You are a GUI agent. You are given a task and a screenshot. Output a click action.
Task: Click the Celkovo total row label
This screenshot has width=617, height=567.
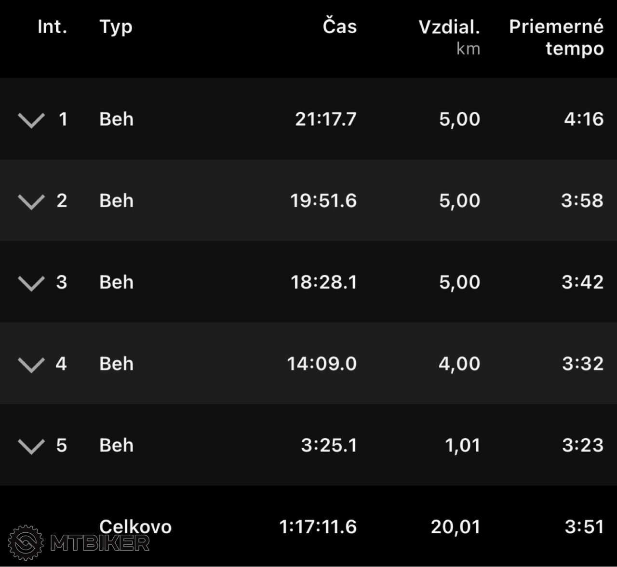coord(135,527)
